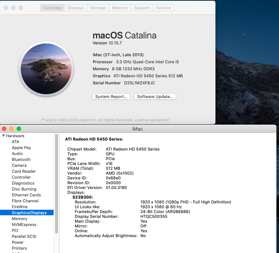The image size is (279, 253).
Task: Select Printers in the sidebar
Action: coord(19,248)
